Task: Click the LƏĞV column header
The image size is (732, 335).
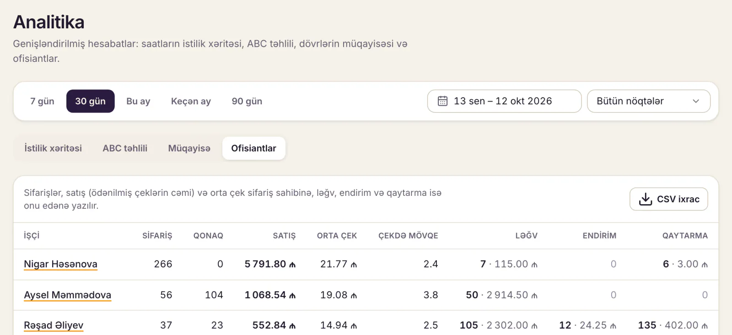Action: coord(527,236)
